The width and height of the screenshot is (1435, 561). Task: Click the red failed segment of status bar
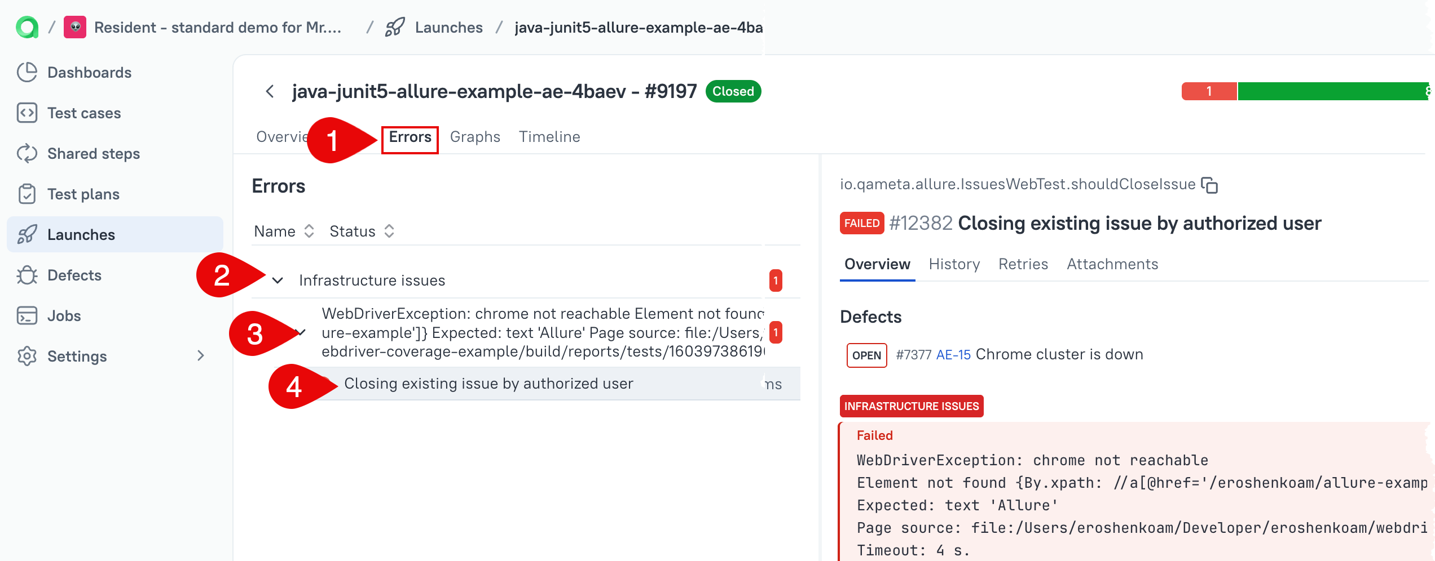click(1209, 91)
